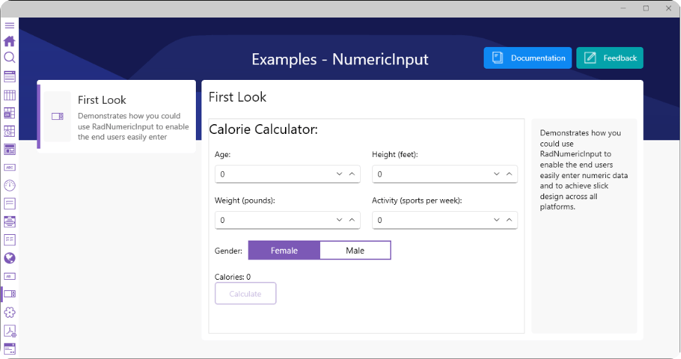This screenshot has height=359, width=681.
Task: Click the search magnifier icon
Action: click(x=9, y=57)
